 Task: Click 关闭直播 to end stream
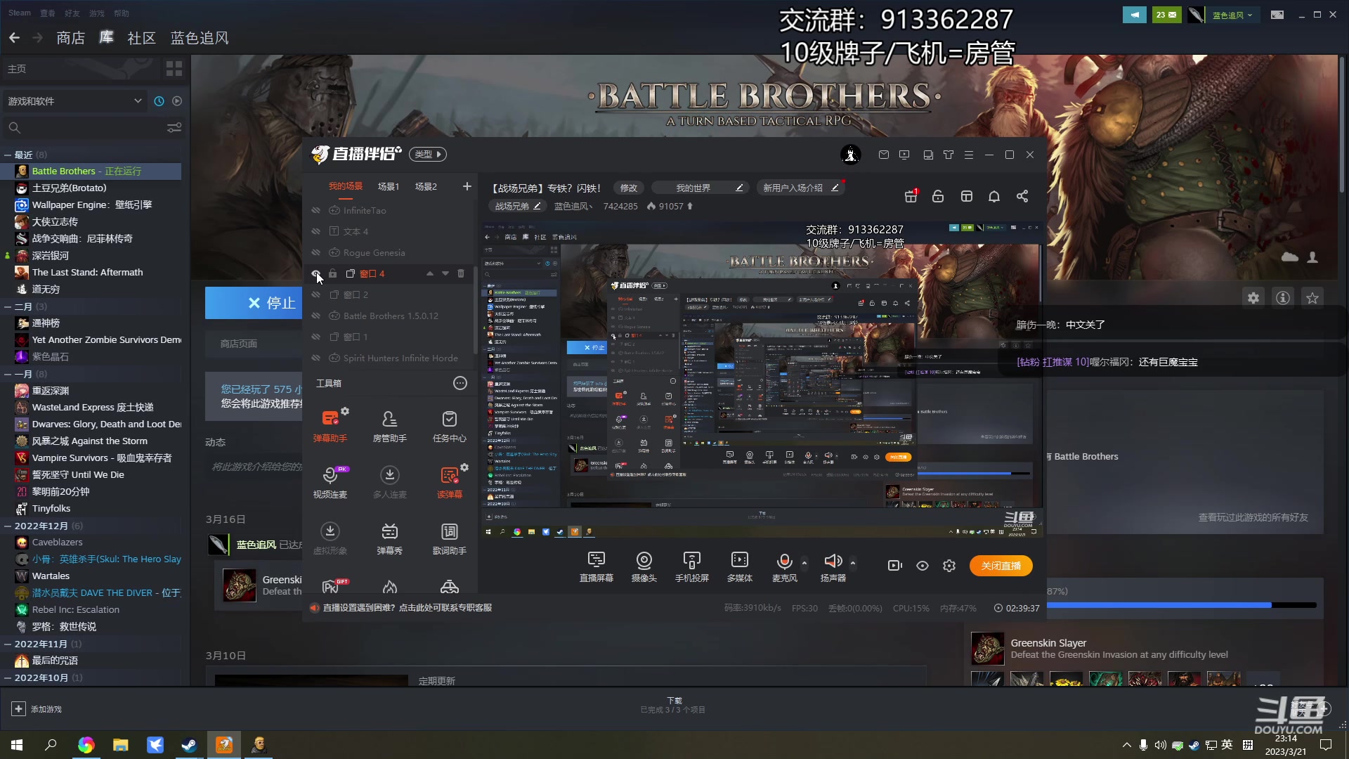tap(1001, 566)
